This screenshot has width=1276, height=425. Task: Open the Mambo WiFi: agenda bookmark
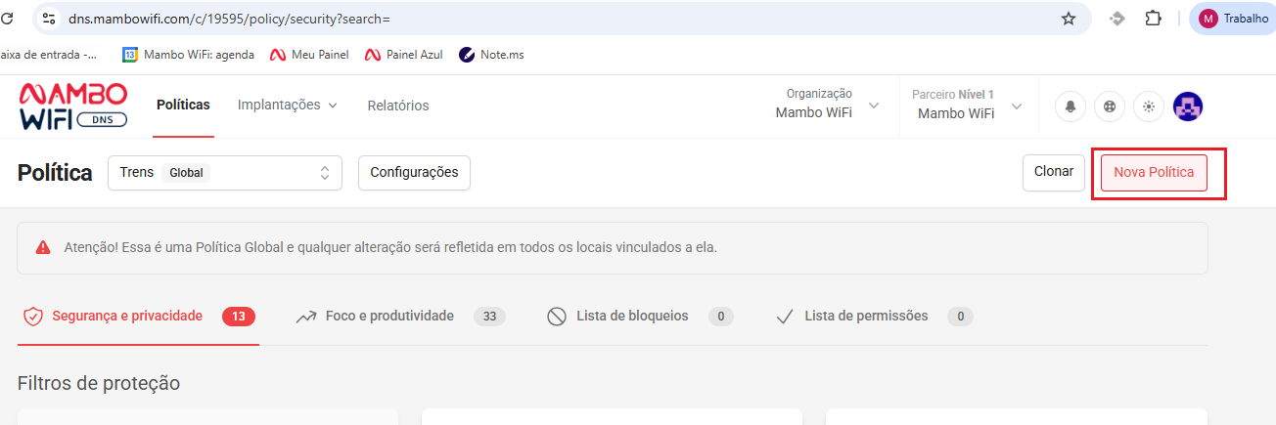188,55
